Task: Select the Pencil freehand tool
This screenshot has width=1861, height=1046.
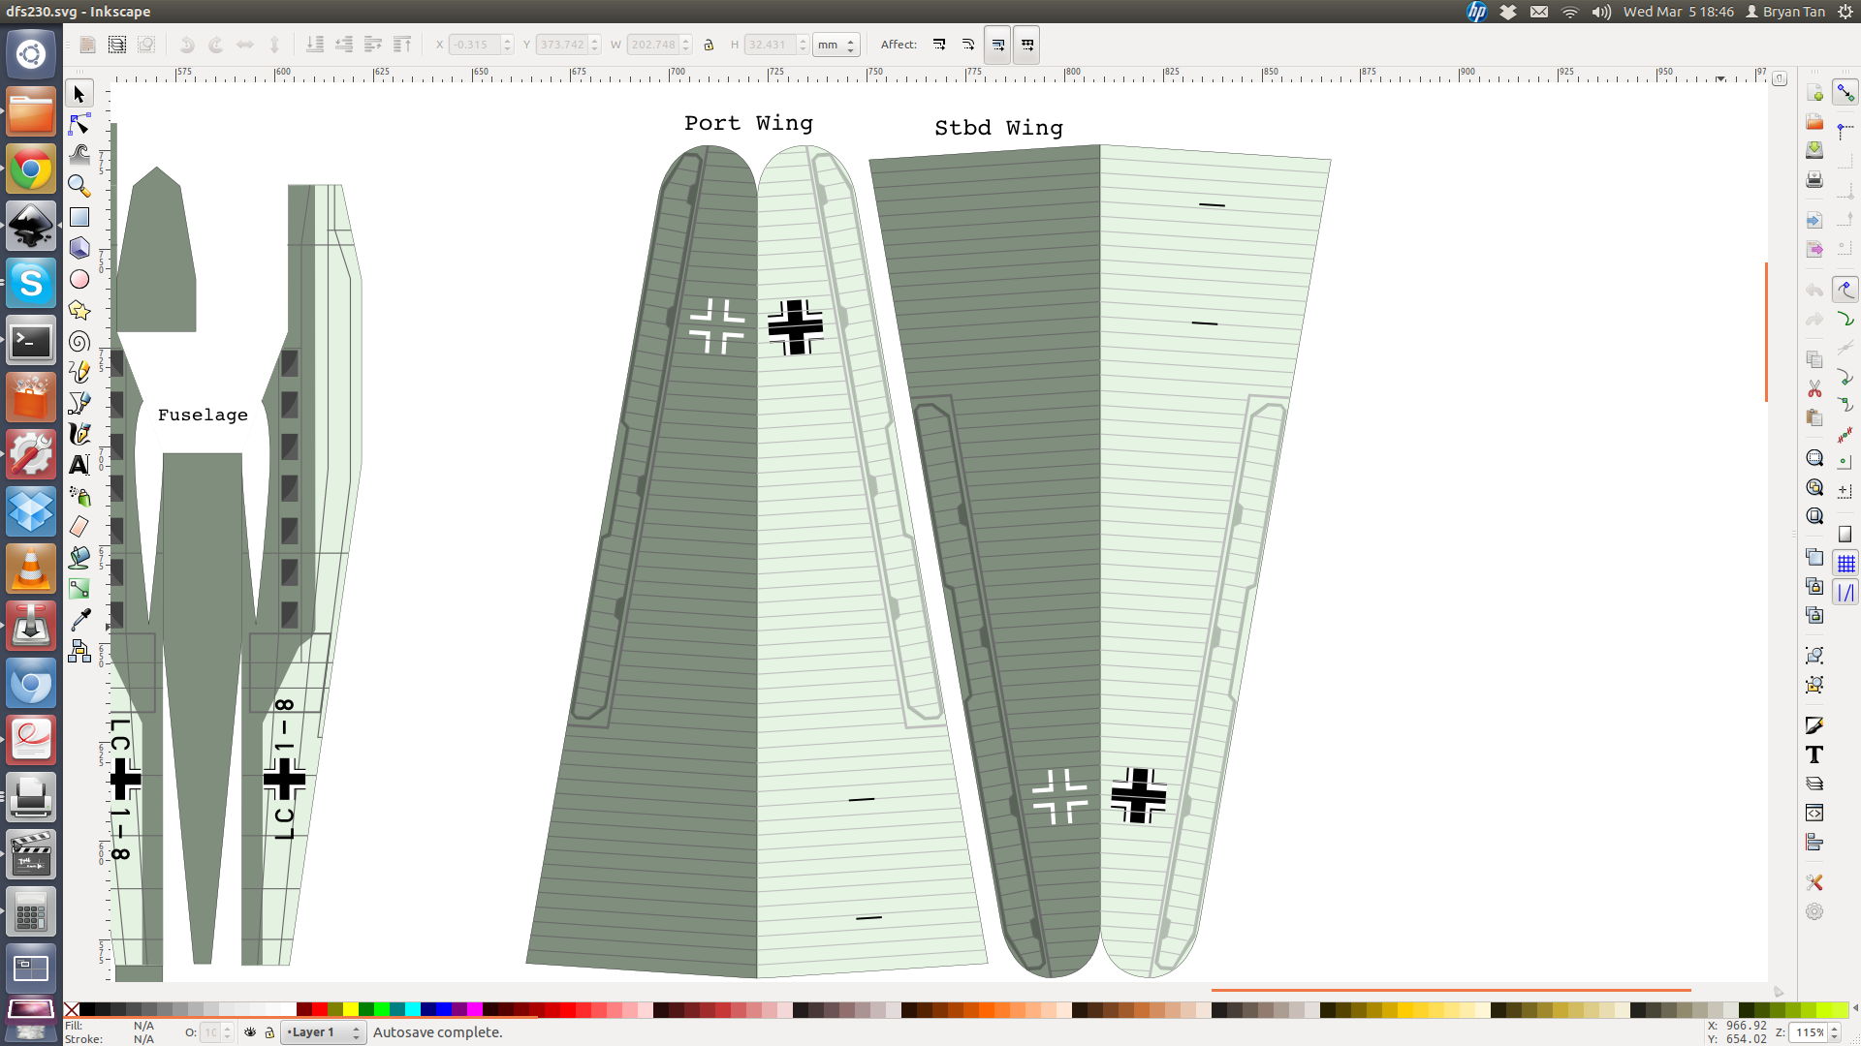Action: (x=79, y=372)
